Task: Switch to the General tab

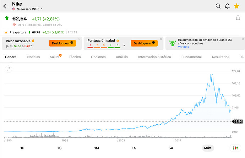Action: 11,57
